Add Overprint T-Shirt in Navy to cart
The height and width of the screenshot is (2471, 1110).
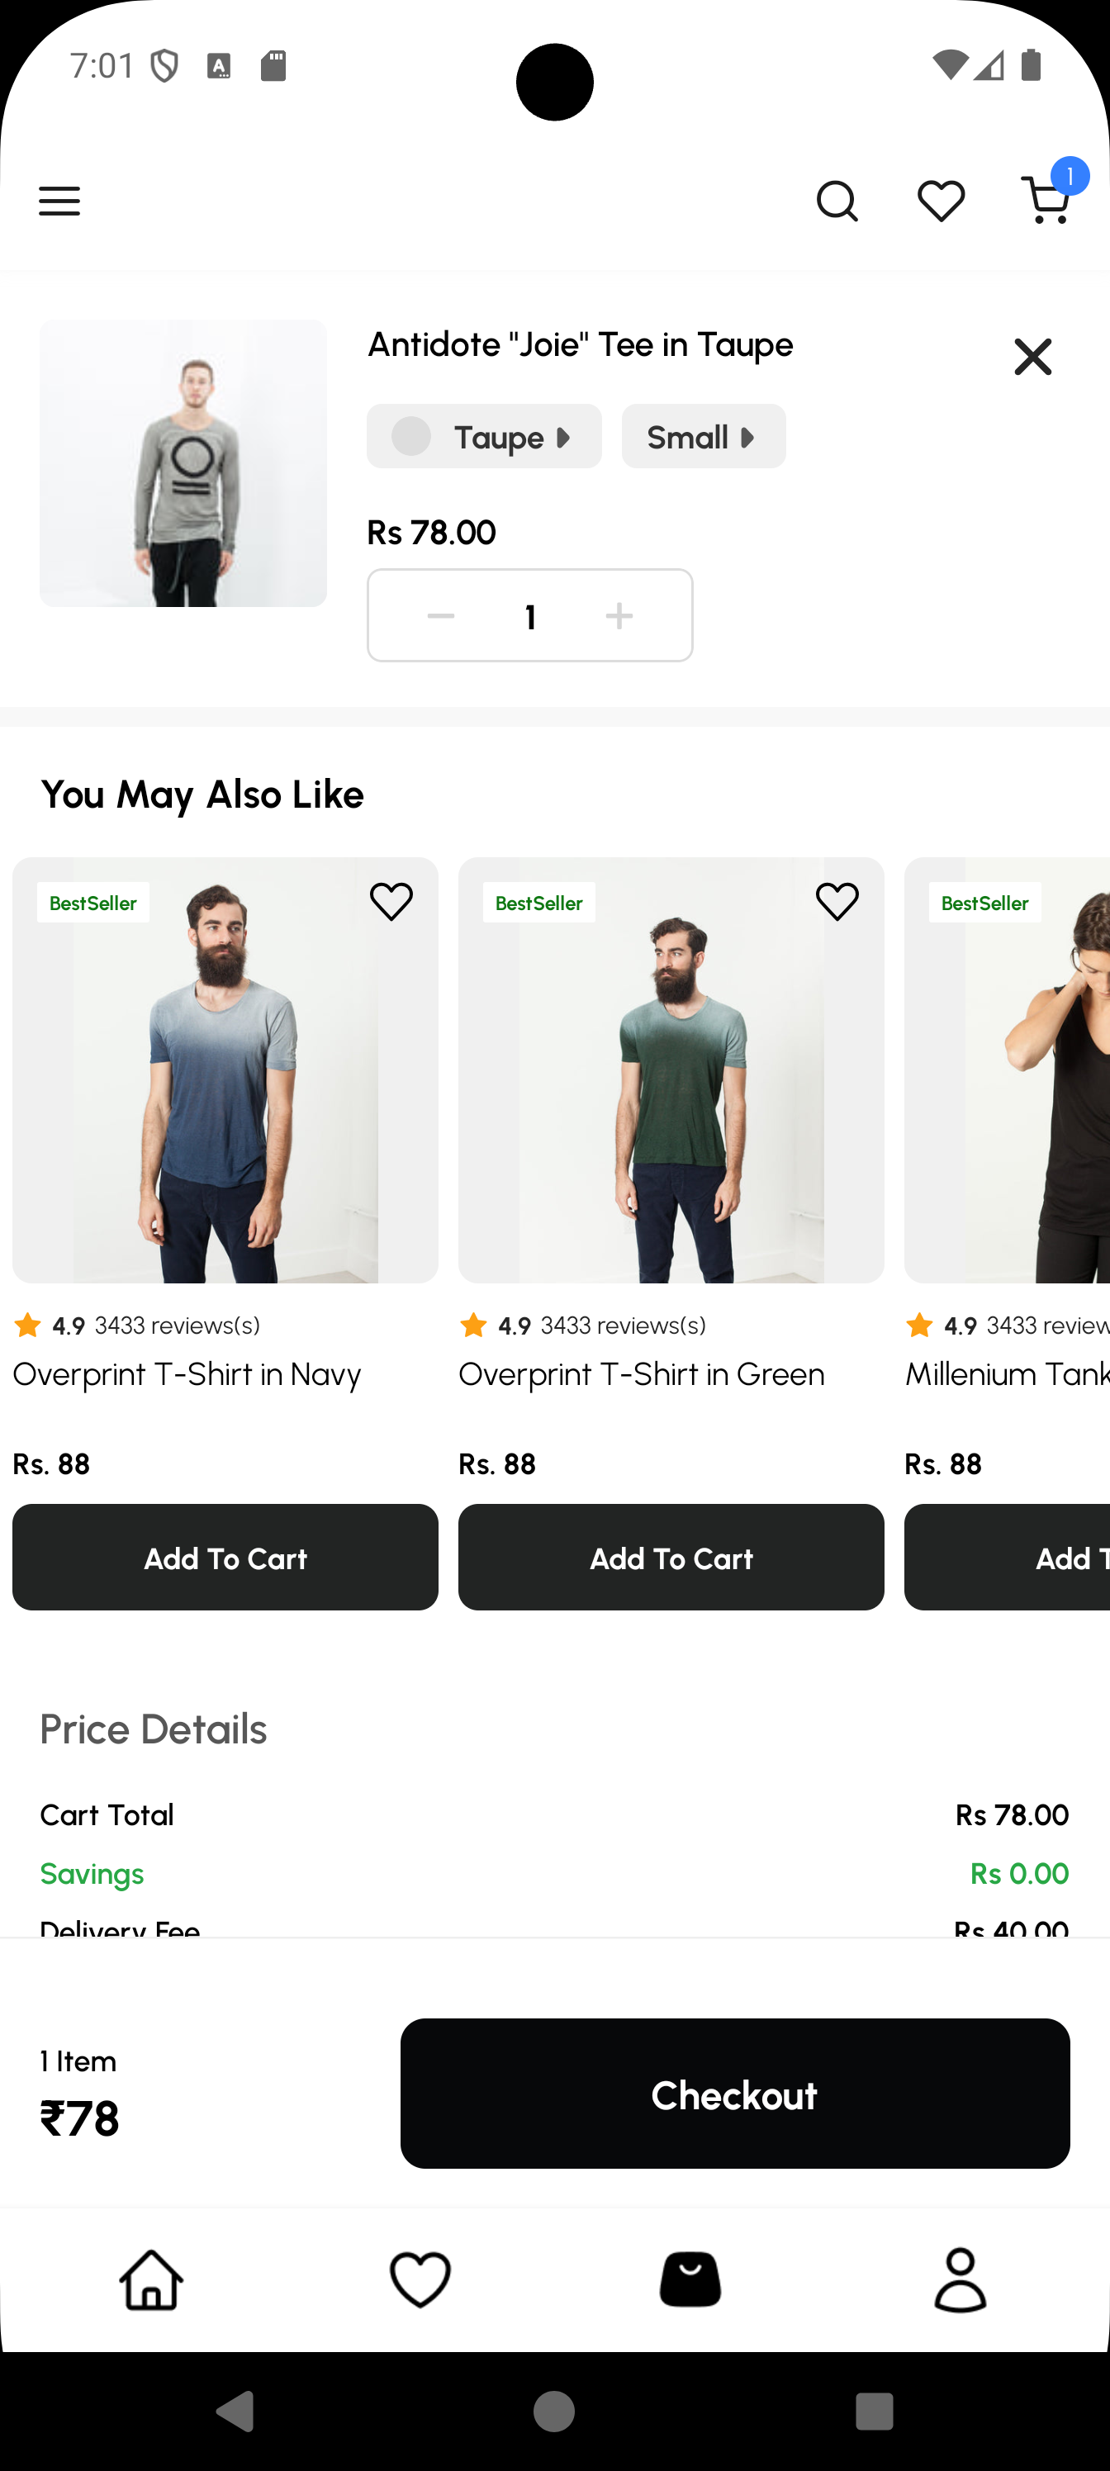[225, 1558]
